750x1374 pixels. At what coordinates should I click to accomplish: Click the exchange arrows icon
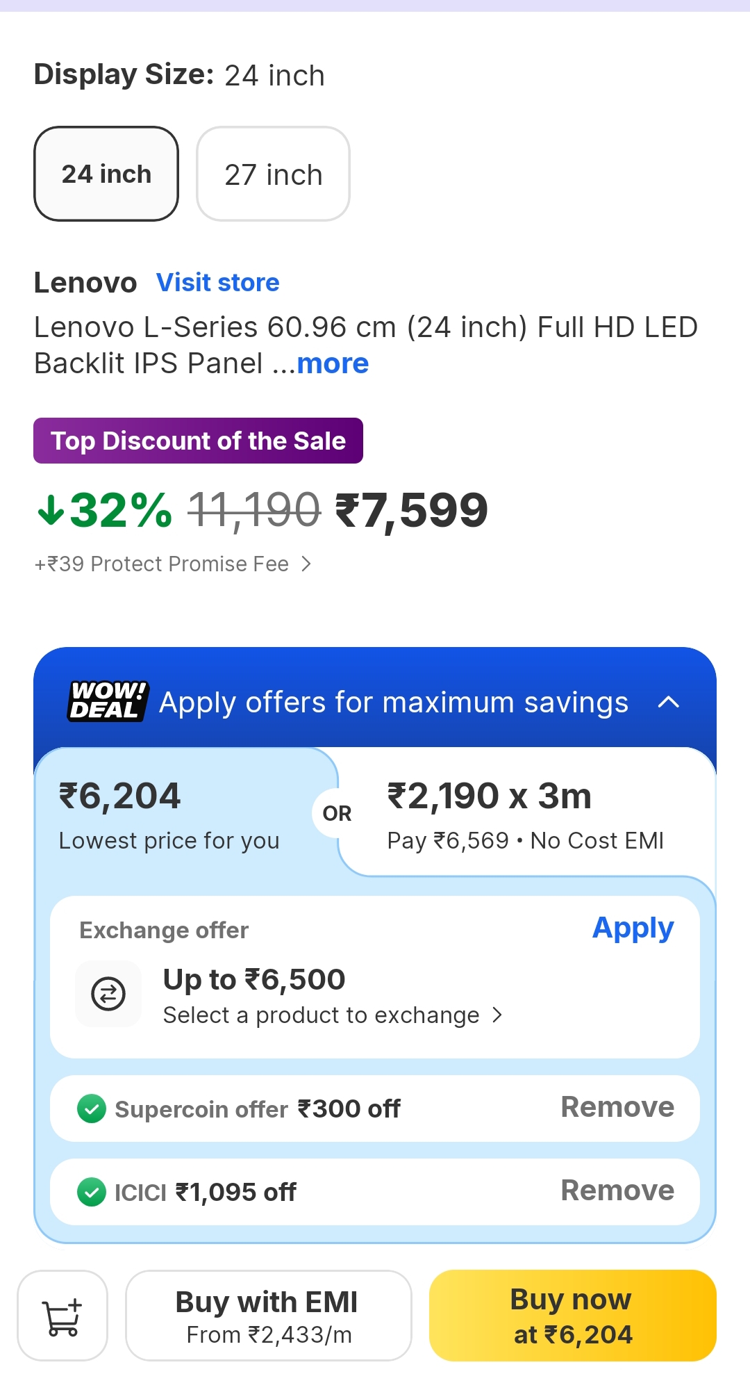click(108, 994)
